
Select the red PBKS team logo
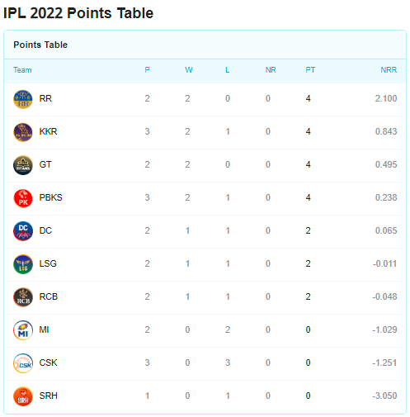23,198
